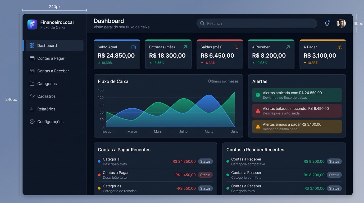The width and height of the screenshot is (364, 203).
Task: Click the Contas a Pagar card icon
Action: pyautogui.click(x=32, y=58)
